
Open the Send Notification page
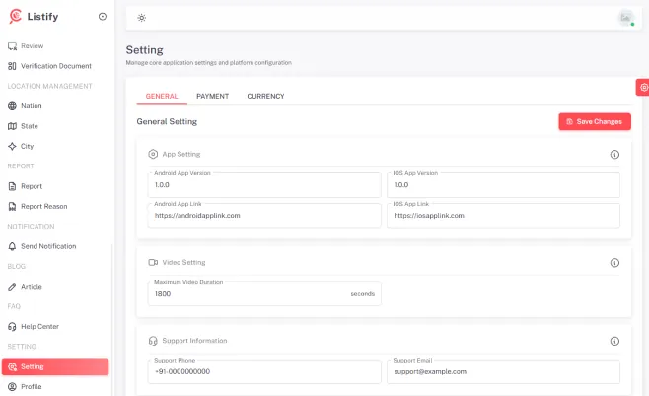point(55,246)
